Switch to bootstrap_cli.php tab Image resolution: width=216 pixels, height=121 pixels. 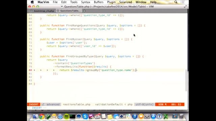click(44, 11)
